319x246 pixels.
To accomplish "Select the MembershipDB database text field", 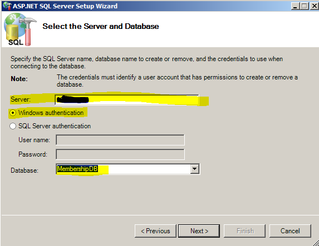I will point(123,169).
